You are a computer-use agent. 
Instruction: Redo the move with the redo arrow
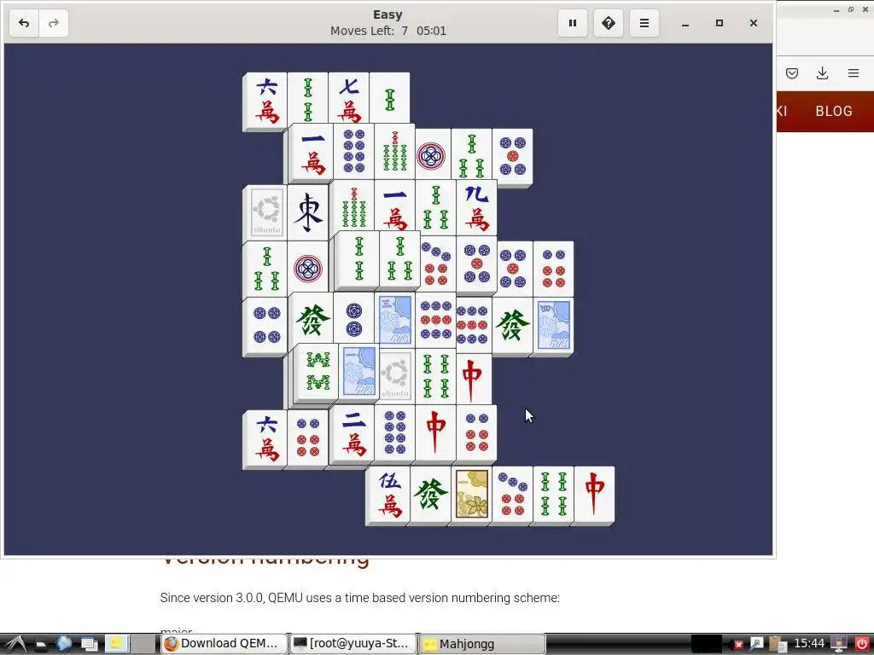(x=54, y=23)
